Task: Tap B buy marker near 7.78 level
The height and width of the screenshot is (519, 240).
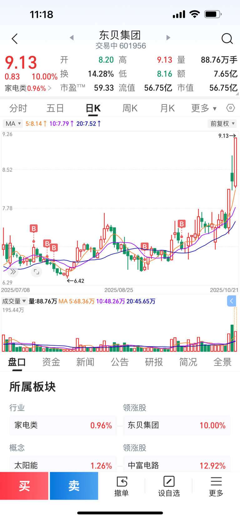Action: [x=182, y=224]
